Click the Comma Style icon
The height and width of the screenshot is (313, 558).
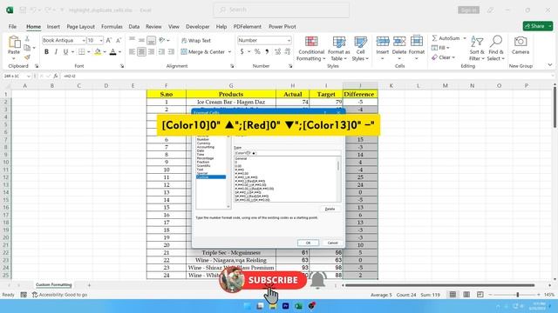point(267,52)
